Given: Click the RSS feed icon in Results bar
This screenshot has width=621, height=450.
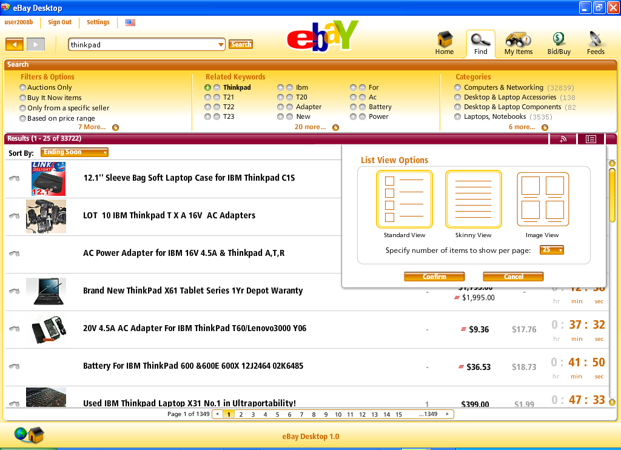Looking at the screenshot, I should coord(563,139).
